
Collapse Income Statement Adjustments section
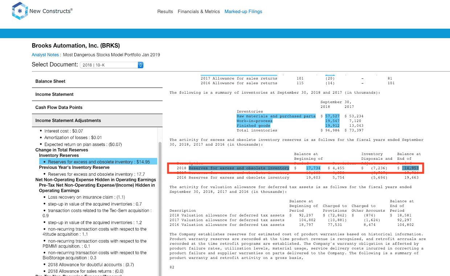tap(97, 121)
